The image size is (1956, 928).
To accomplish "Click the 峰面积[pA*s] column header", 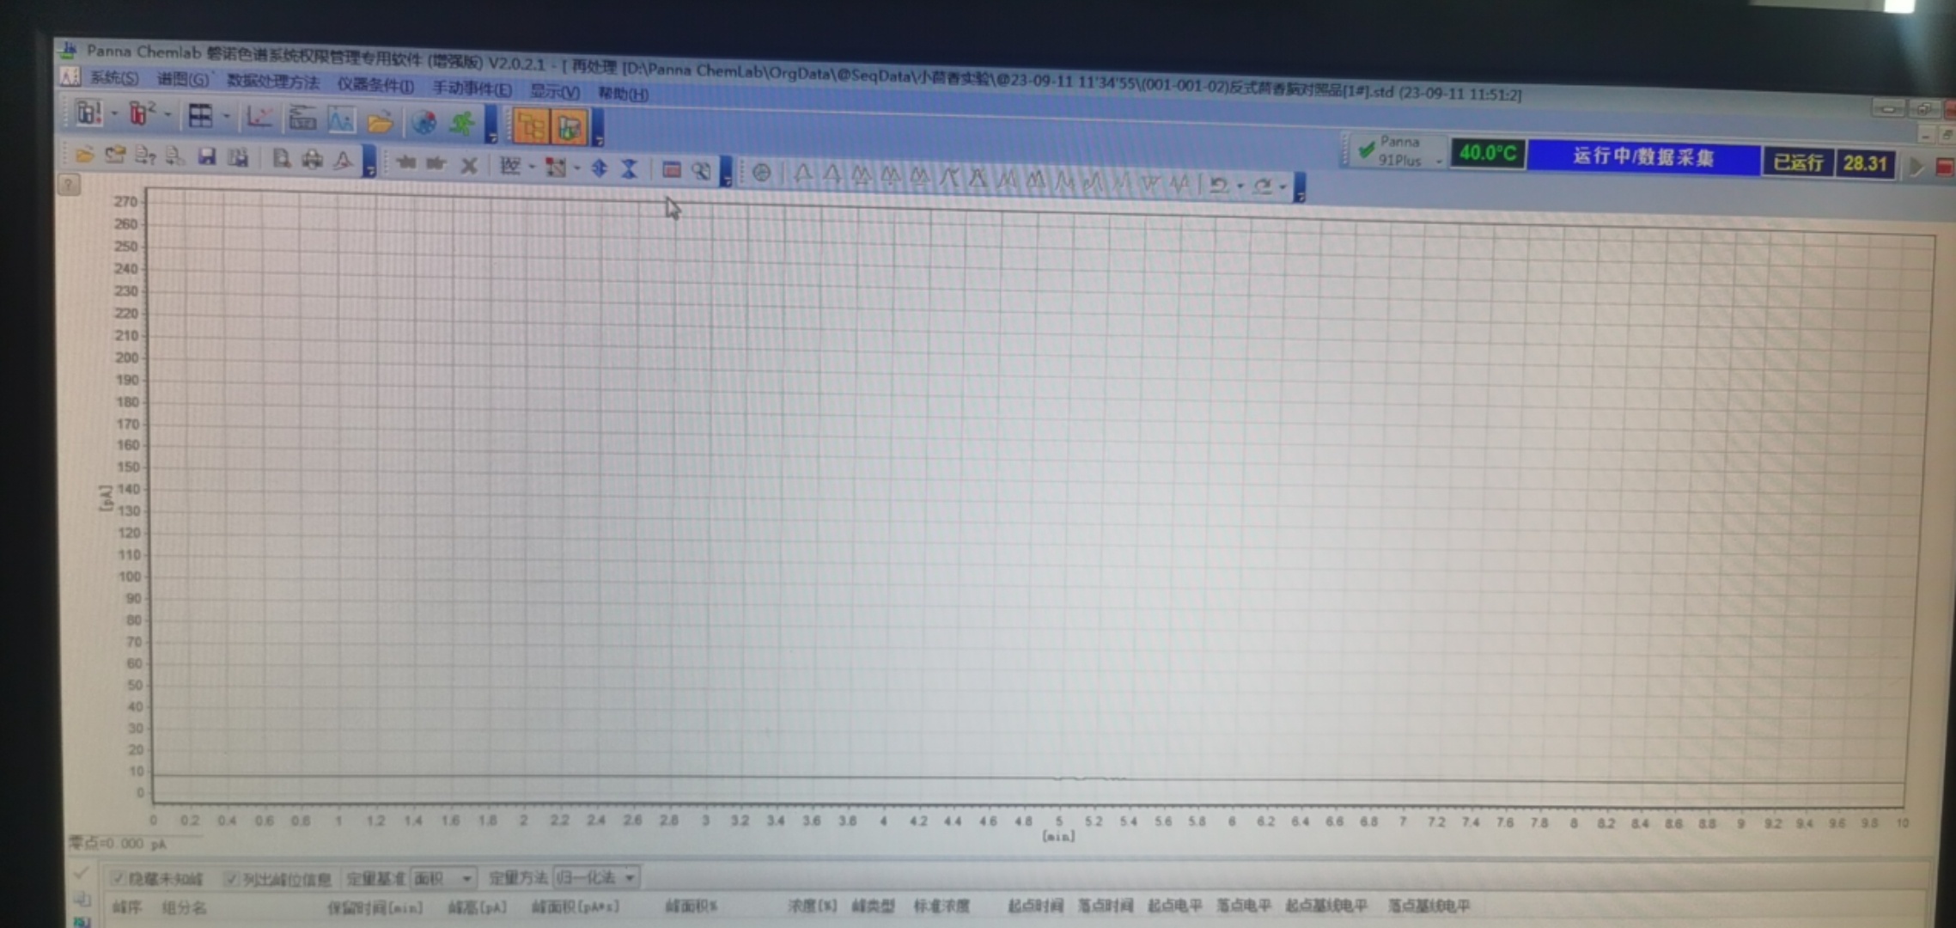I will 575,907.
